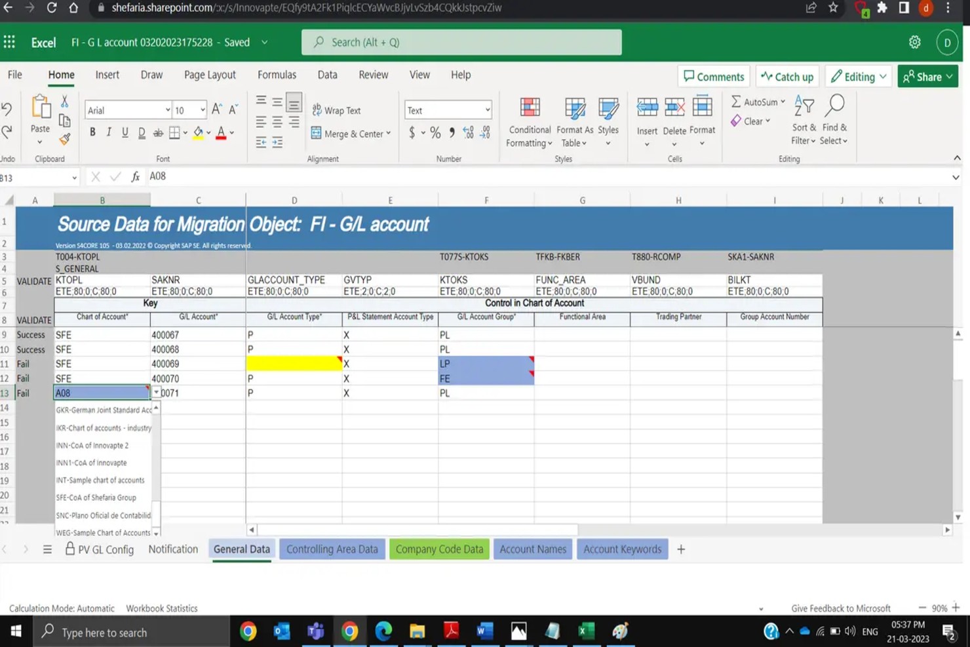Click Give Feedback to Microsoft
The image size is (970, 647).
[841, 608]
